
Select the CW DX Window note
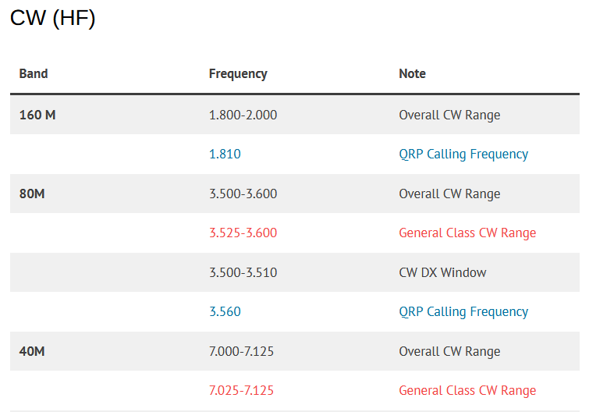442,272
